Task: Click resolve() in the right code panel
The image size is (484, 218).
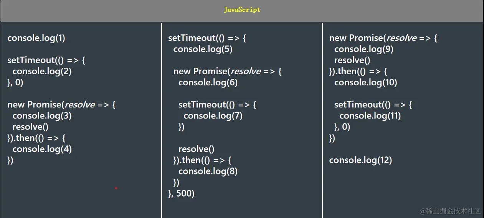Action: [352, 60]
